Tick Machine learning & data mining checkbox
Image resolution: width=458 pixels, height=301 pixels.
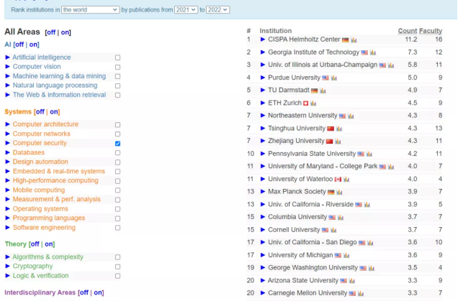117,76
